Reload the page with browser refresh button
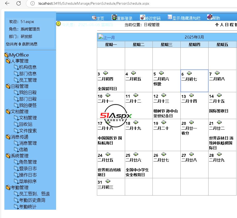 tap(19, 3)
